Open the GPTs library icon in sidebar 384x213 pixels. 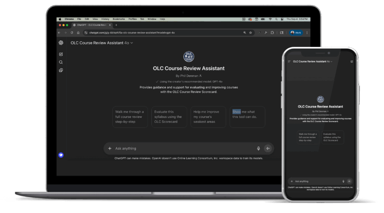pos(61,70)
